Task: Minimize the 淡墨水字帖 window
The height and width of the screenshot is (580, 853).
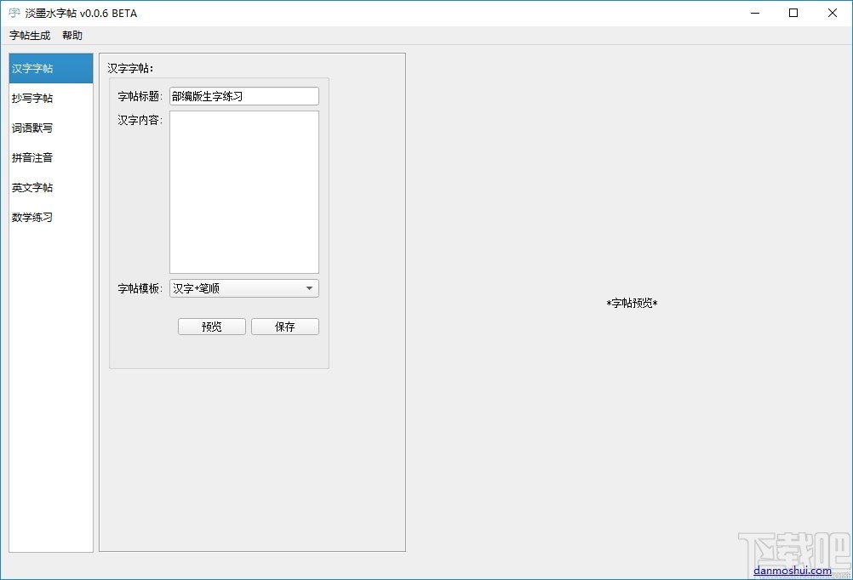Action: pyautogui.click(x=755, y=13)
